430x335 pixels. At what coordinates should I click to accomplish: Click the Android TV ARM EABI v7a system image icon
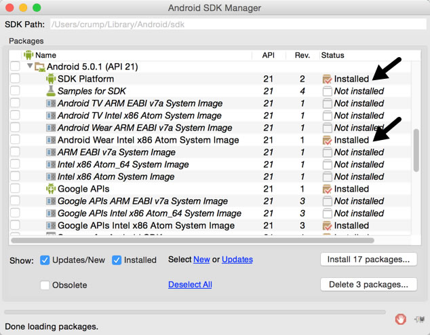point(51,103)
